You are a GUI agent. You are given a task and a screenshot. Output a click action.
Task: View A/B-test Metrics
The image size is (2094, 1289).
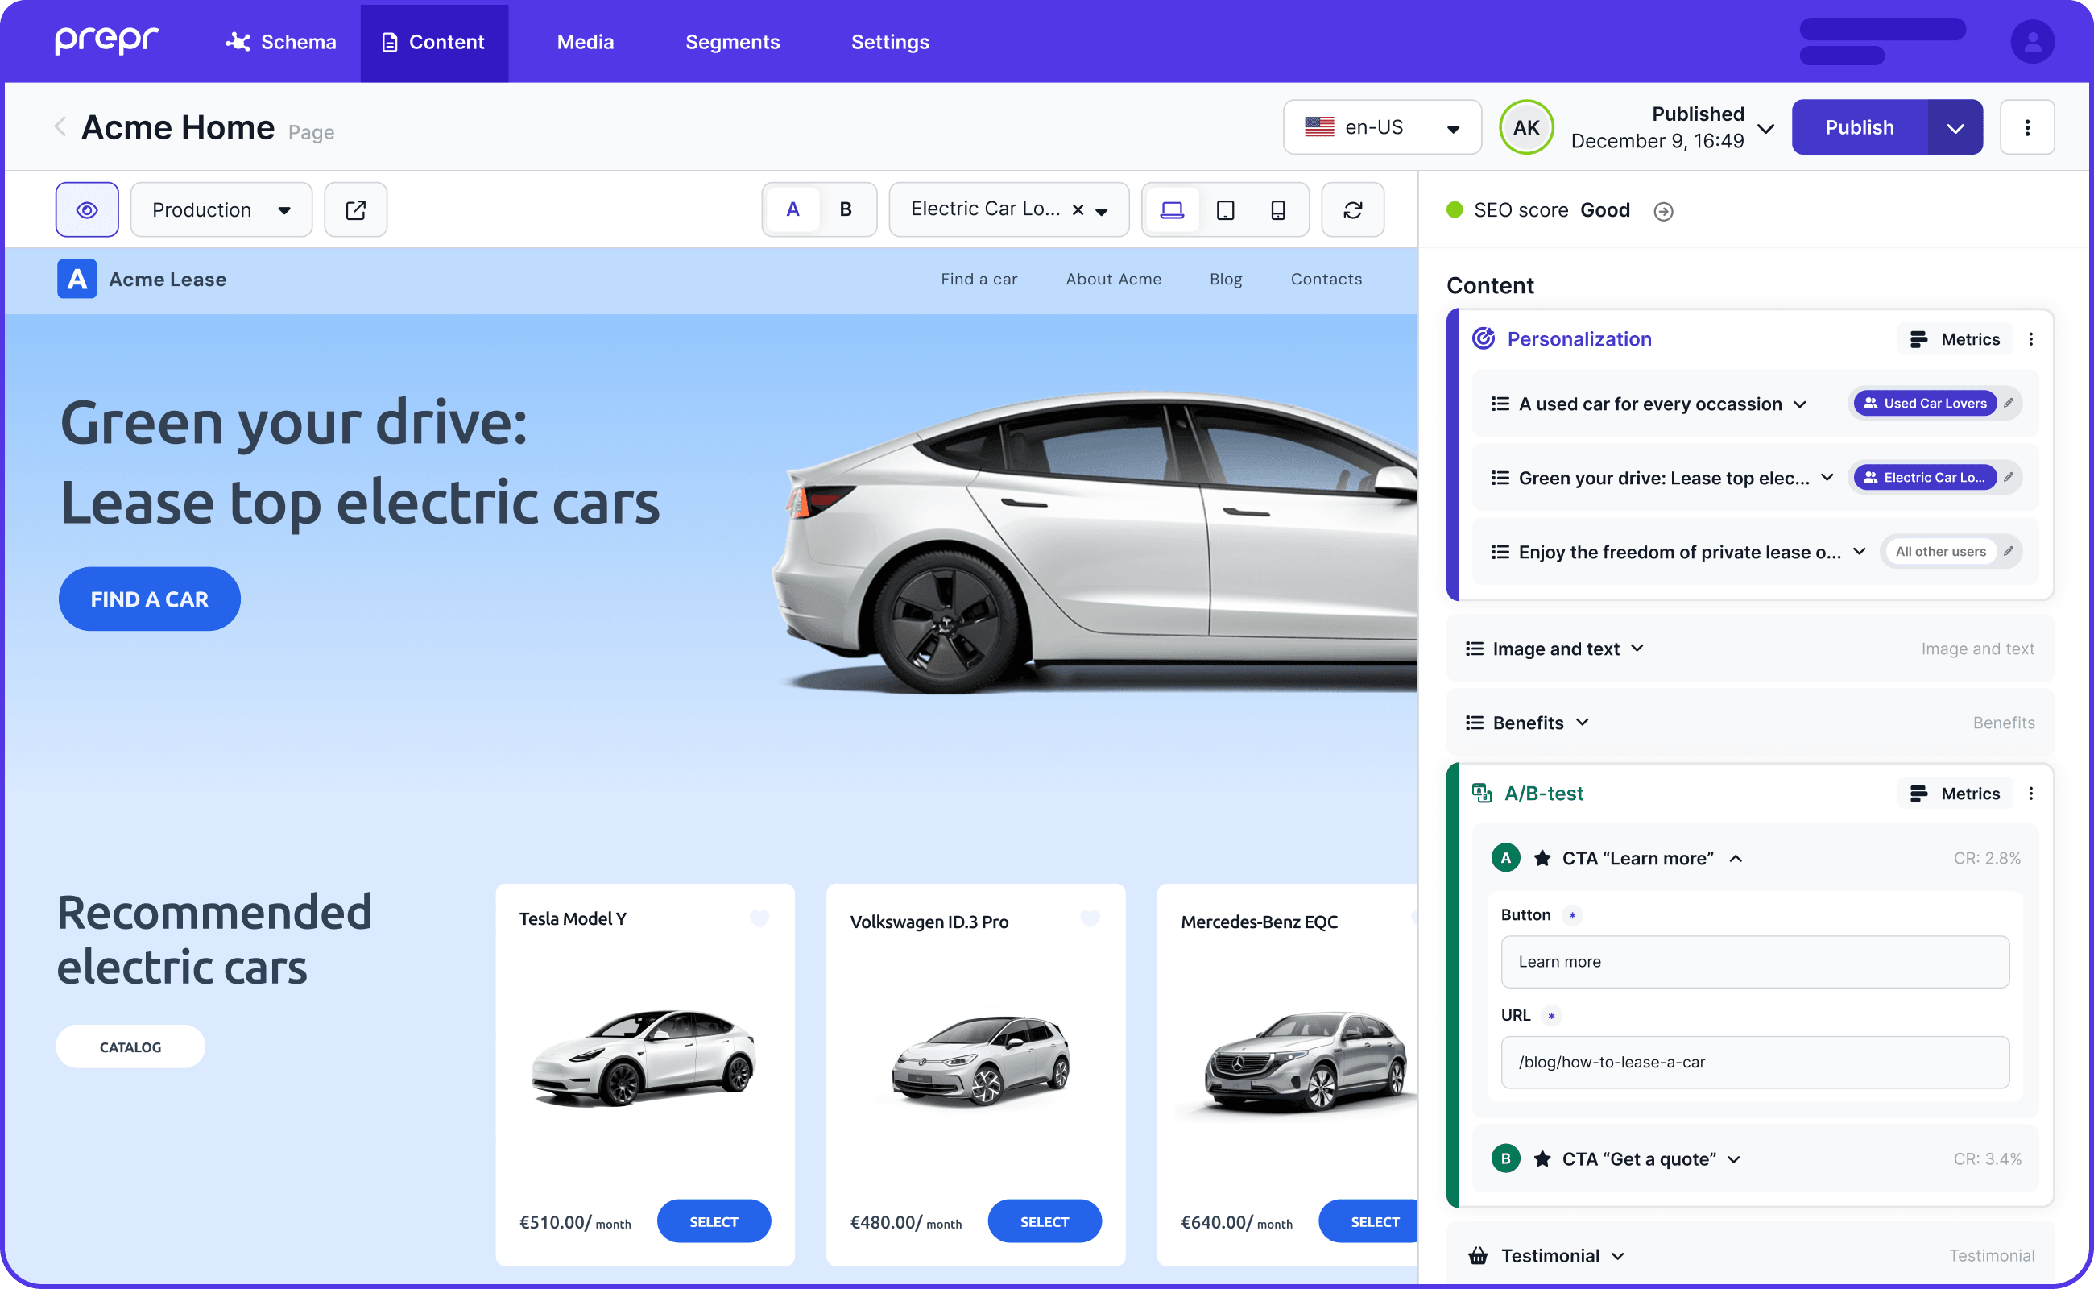coord(1955,794)
